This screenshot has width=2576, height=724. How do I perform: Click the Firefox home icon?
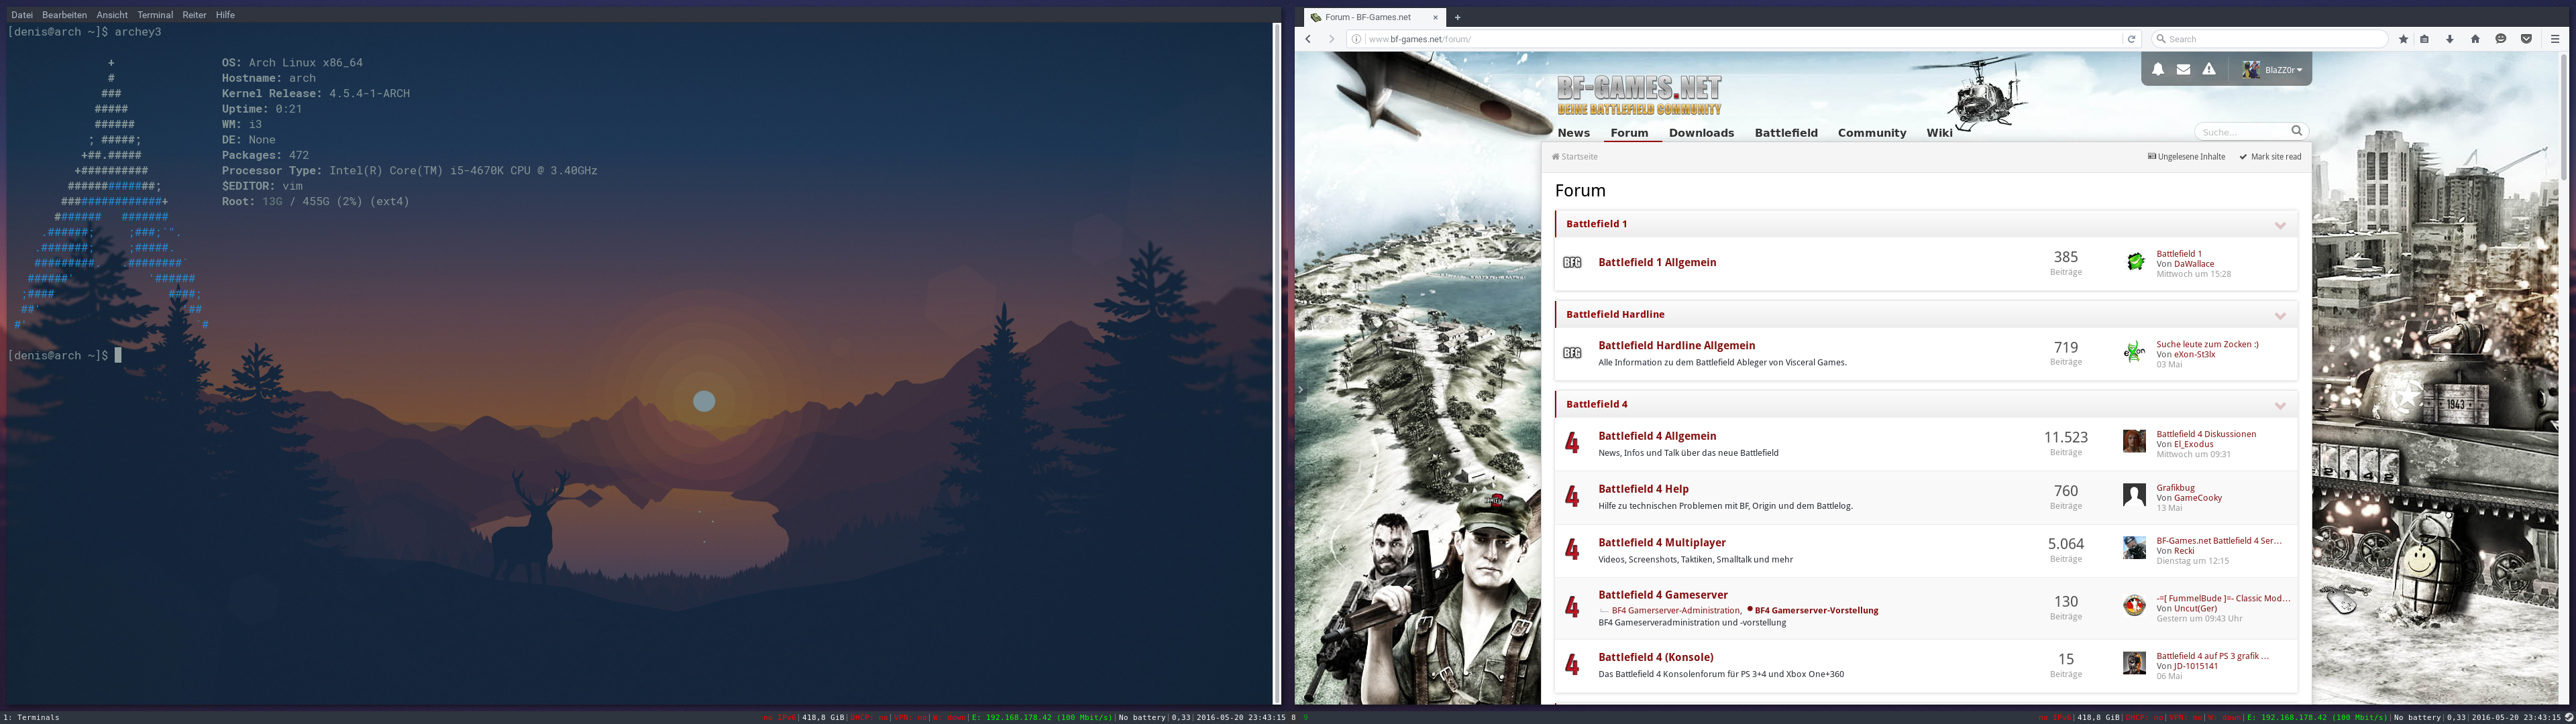[x=2475, y=39]
